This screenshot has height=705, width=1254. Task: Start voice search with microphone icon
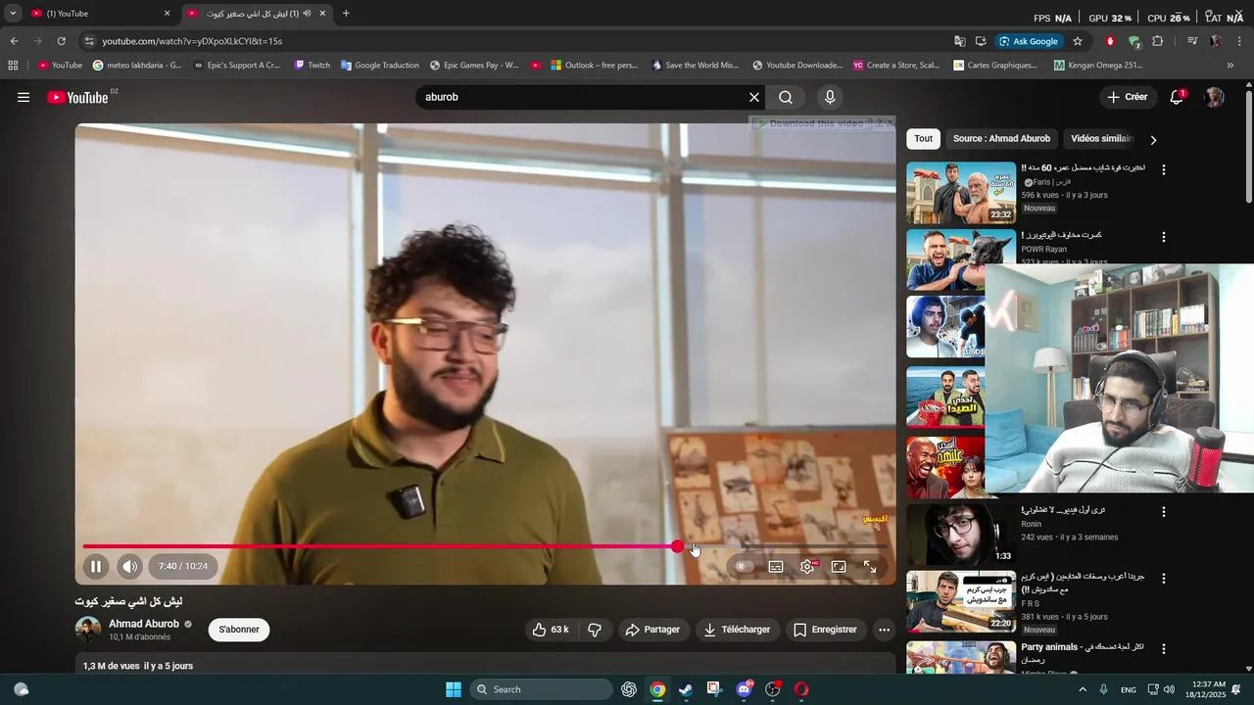pyautogui.click(x=830, y=97)
